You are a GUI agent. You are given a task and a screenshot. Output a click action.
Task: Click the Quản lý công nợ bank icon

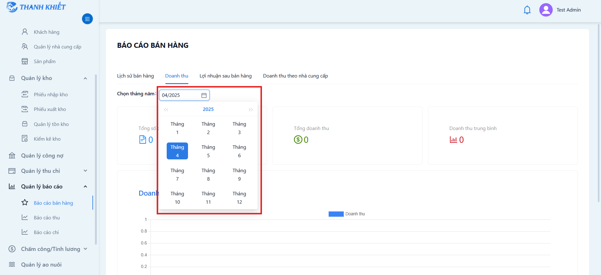pos(12,156)
